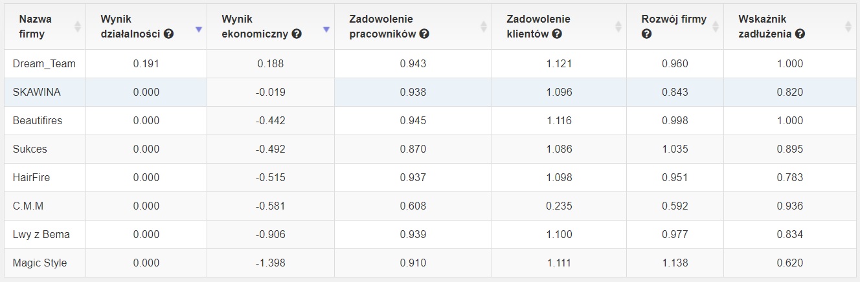The image size is (860, 282).
Task: Sort table by Nazwa firmy arrows
Action: click(78, 27)
